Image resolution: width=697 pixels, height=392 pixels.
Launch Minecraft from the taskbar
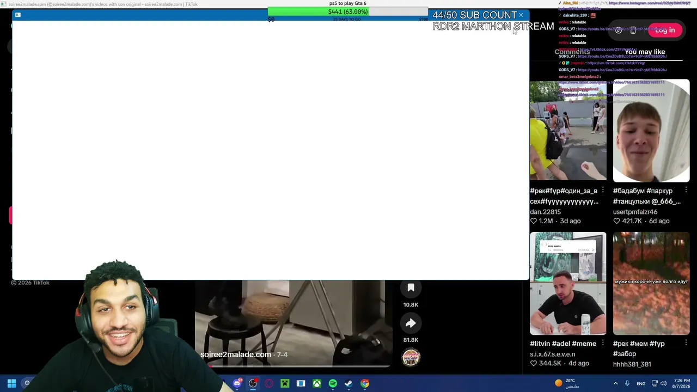(285, 383)
